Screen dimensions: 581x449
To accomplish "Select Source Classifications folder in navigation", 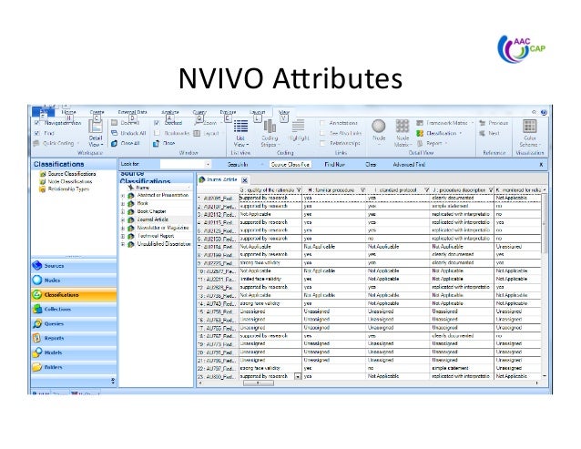I will (x=67, y=174).
